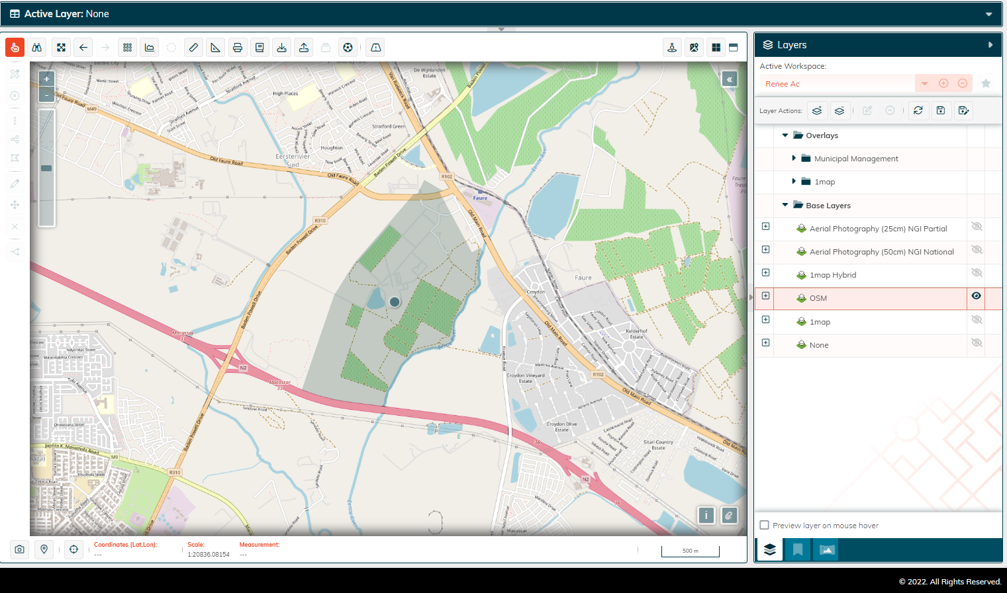
Task: Select the ruler measure tool
Action: pos(193,48)
